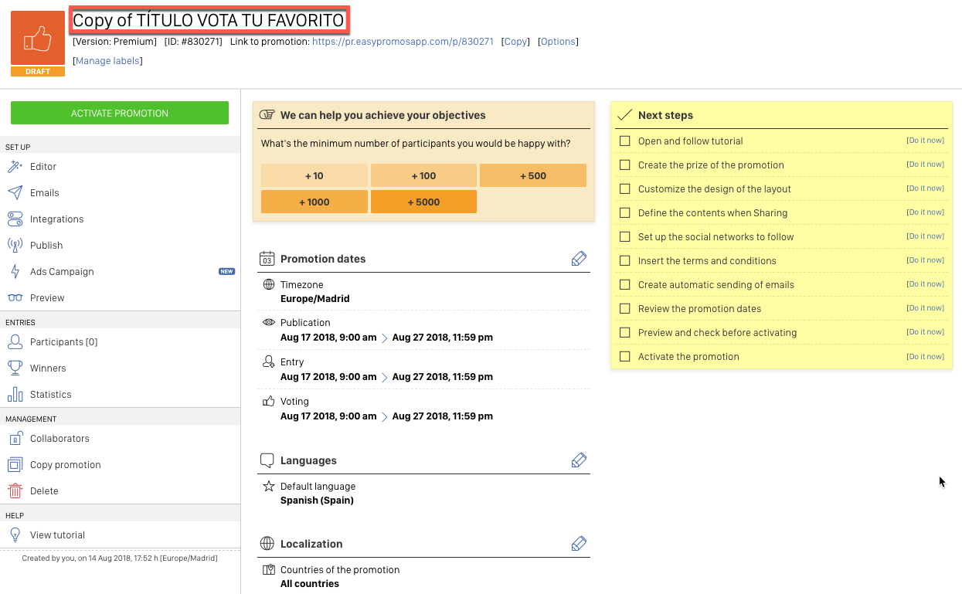Click the Statistics bar chart icon

[15, 394]
